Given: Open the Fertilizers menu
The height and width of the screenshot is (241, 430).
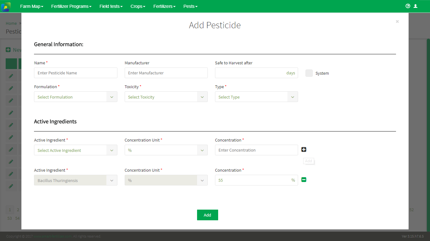Looking at the screenshot, I should click(x=164, y=6).
